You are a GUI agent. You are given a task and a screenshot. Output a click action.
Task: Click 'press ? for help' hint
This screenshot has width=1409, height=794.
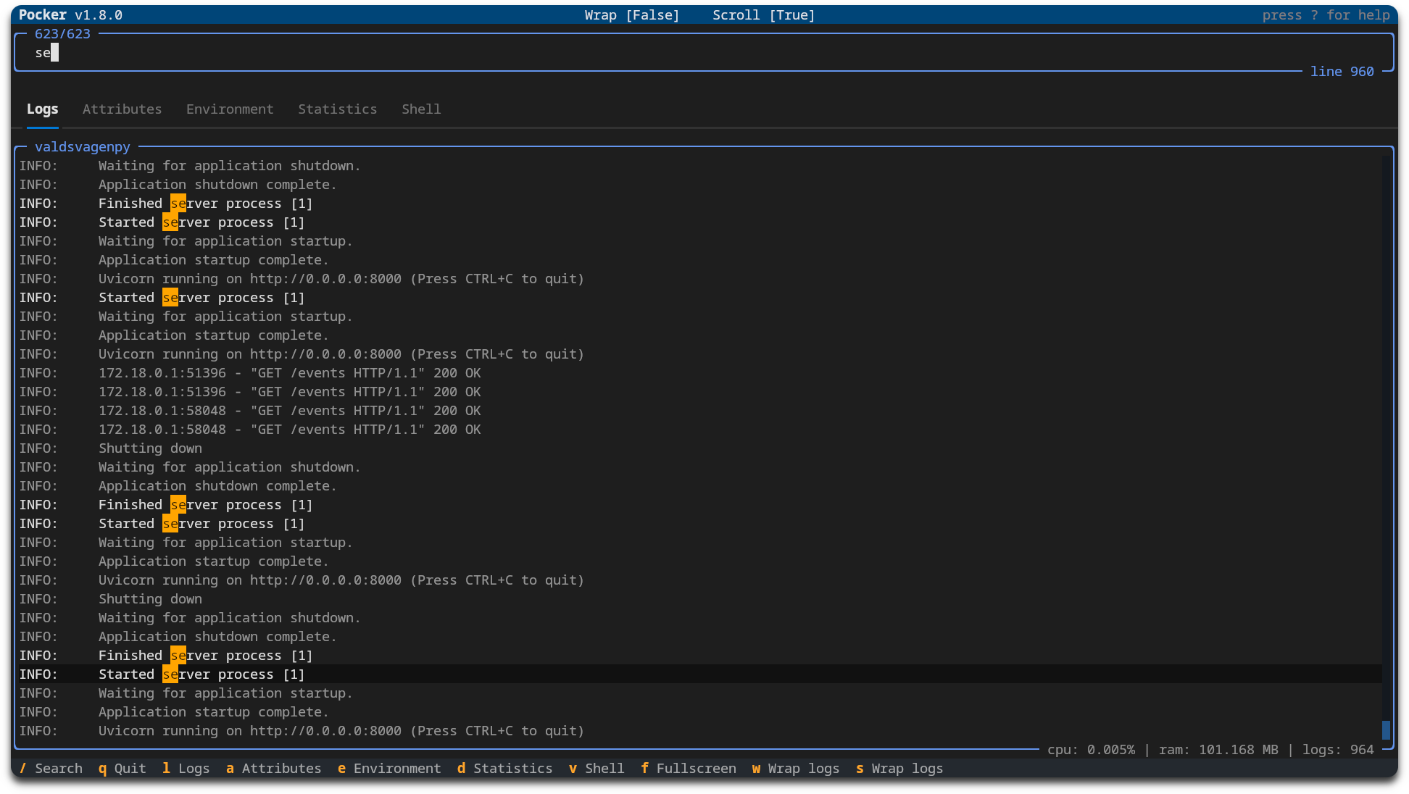pos(1326,15)
